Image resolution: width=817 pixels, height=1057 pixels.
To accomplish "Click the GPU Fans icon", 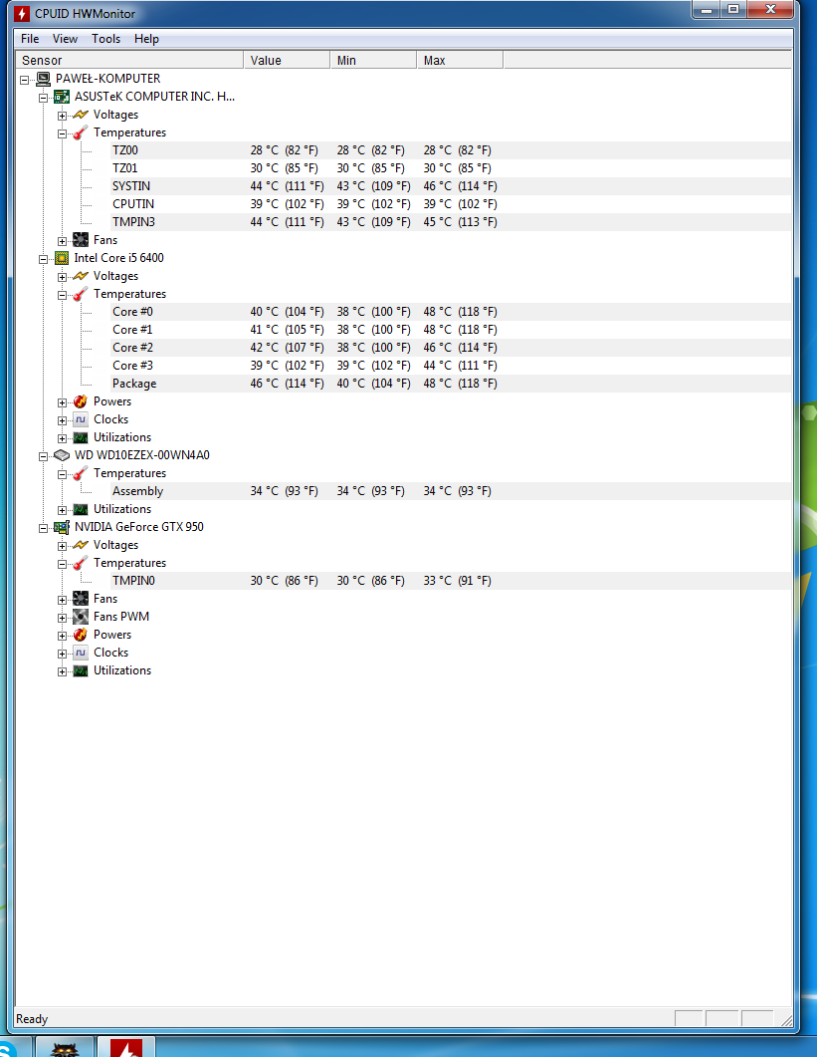I will tap(81, 599).
